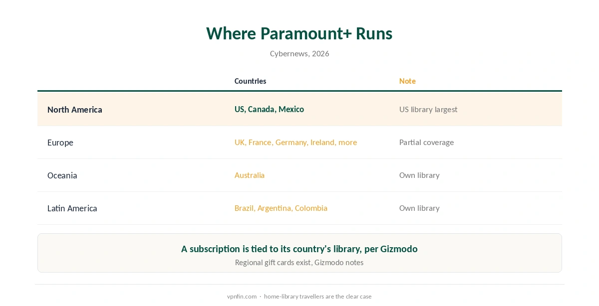Select the 'Latin America' row label
The width and height of the screenshot is (599, 306).
coord(72,208)
